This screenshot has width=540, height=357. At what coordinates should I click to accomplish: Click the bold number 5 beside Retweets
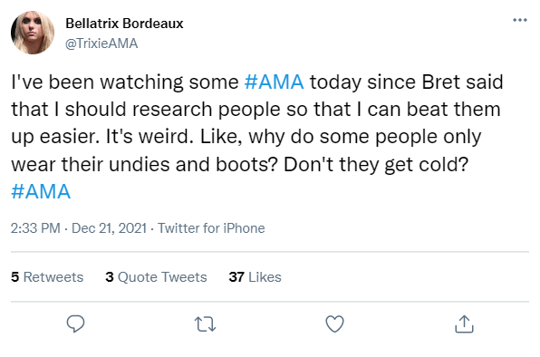click(14, 277)
